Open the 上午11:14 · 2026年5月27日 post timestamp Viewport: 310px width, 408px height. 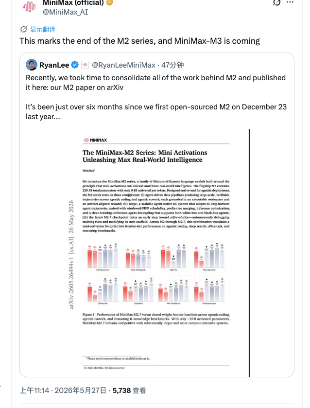63,390
